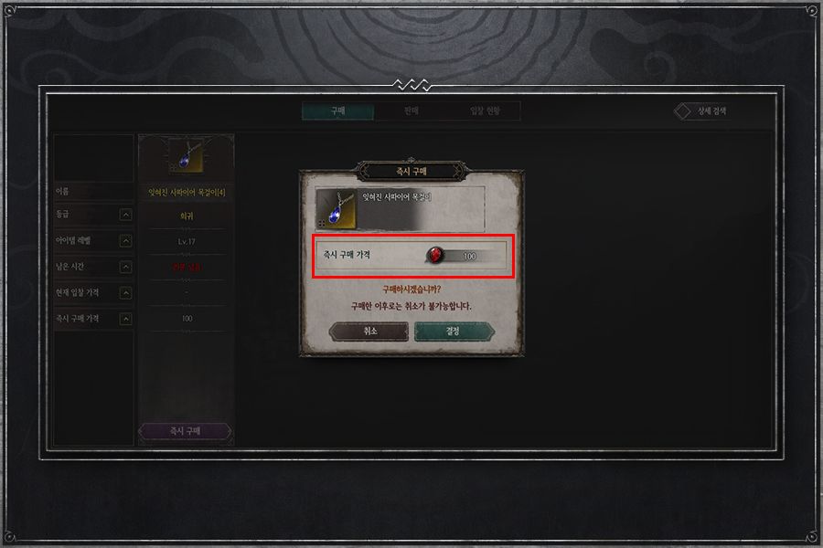
Task: Toggle the 등급 sort arrow
Action: pyautogui.click(x=125, y=215)
